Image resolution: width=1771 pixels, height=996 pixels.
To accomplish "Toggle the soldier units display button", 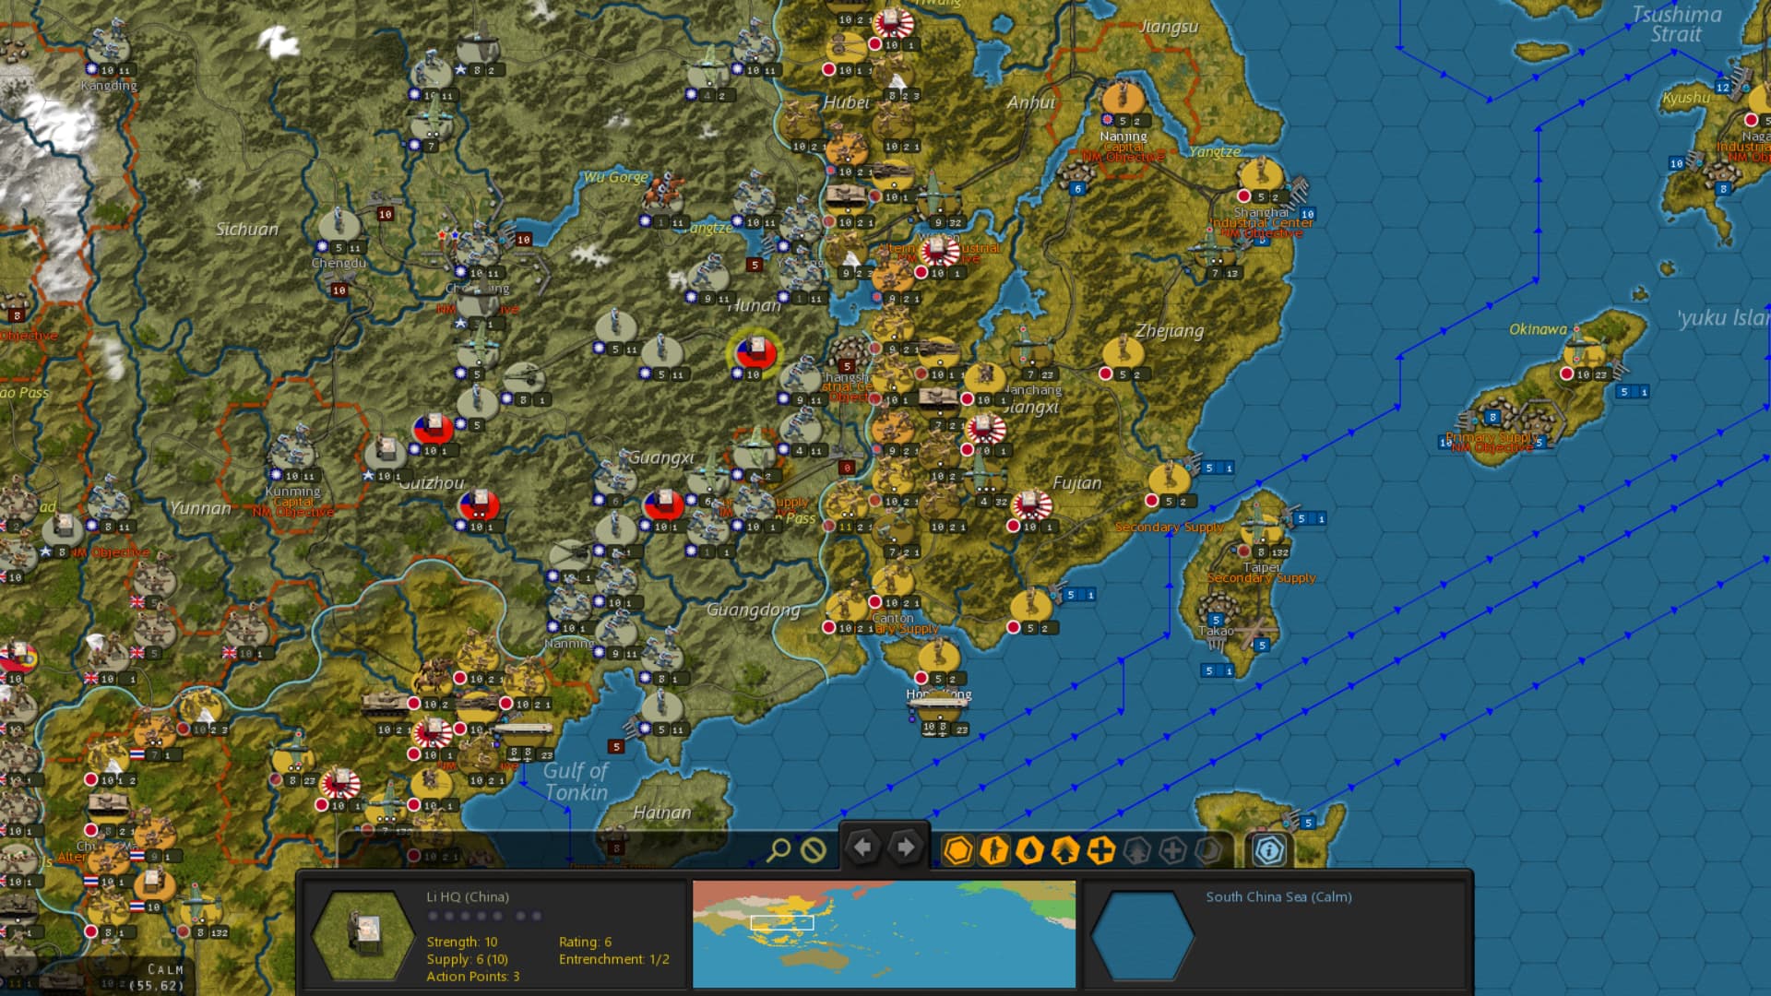I will (x=993, y=850).
